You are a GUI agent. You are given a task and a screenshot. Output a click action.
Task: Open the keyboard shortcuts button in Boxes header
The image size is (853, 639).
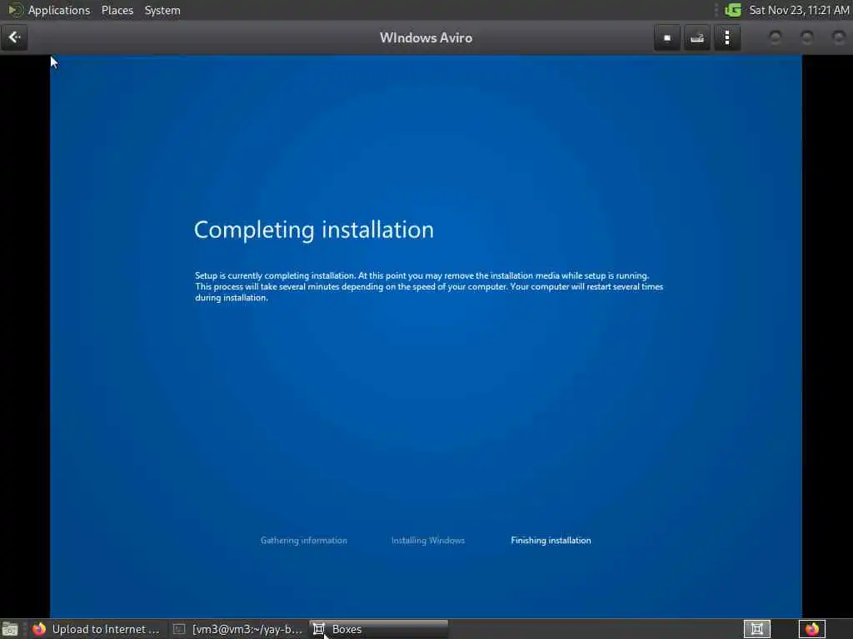[x=697, y=38]
